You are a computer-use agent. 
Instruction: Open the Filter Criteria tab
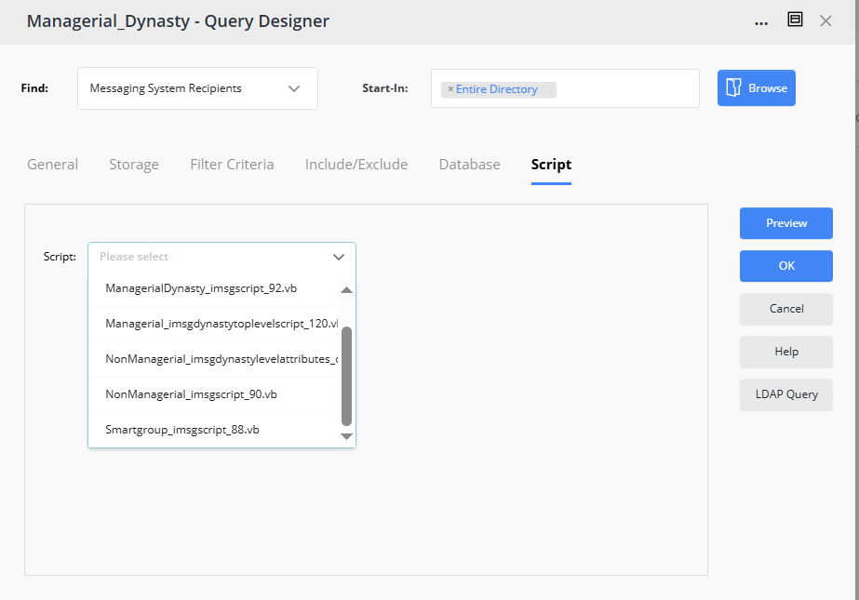coord(232,165)
